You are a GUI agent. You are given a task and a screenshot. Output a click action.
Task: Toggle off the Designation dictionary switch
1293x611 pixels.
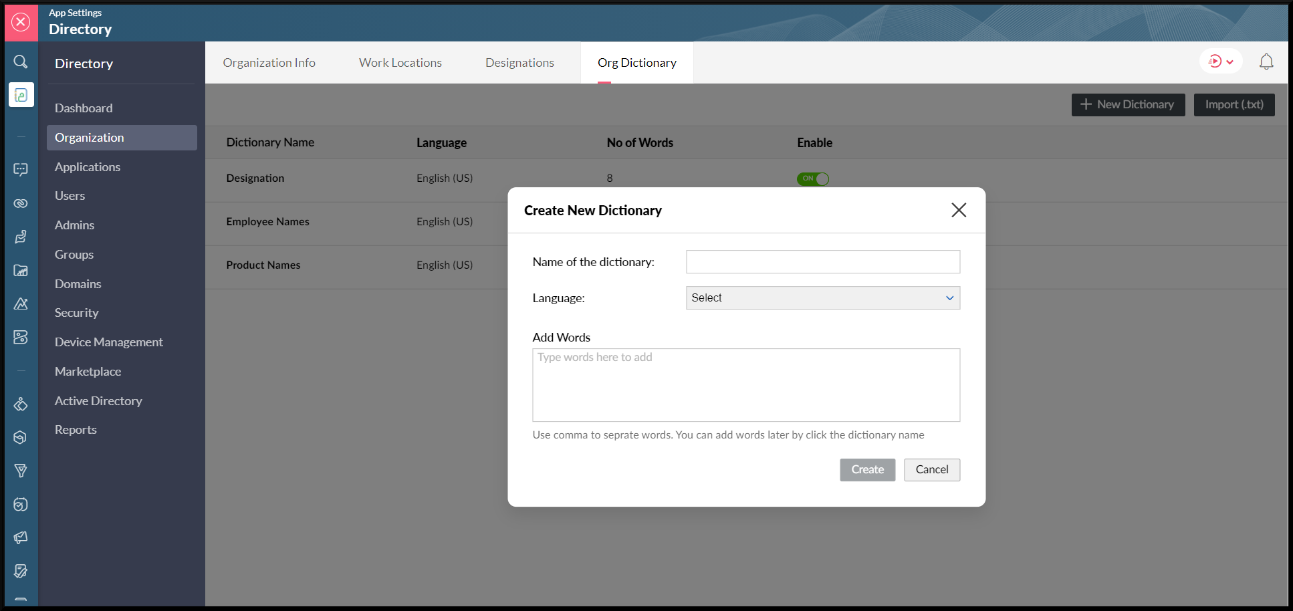813,178
